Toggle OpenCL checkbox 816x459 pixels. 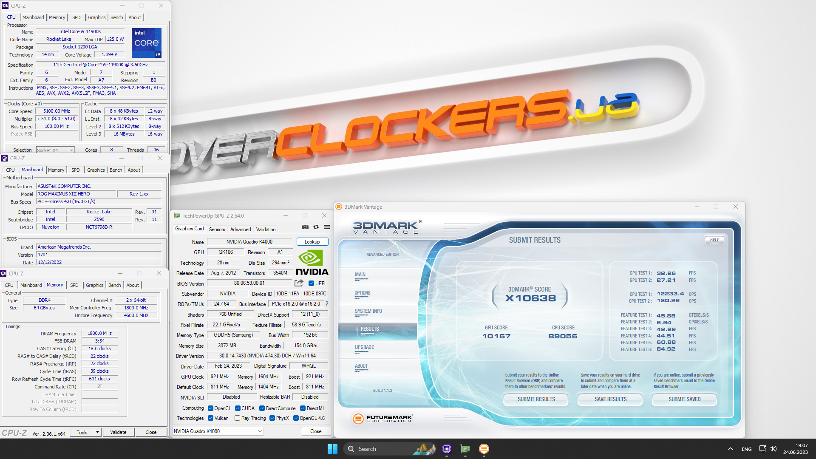pyautogui.click(x=210, y=408)
